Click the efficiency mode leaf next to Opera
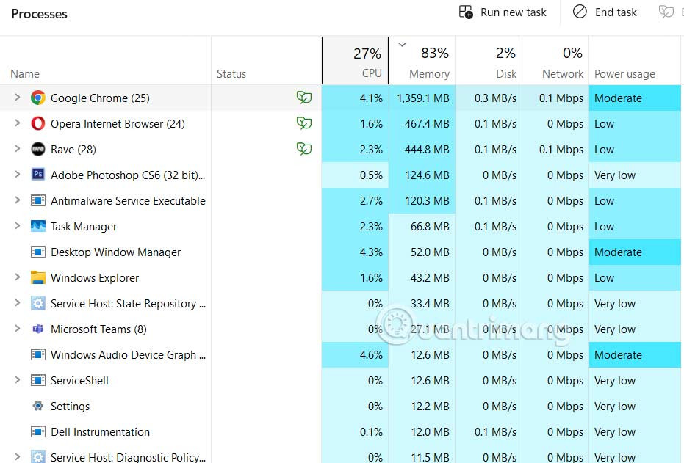The width and height of the screenshot is (684, 463). (x=304, y=123)
